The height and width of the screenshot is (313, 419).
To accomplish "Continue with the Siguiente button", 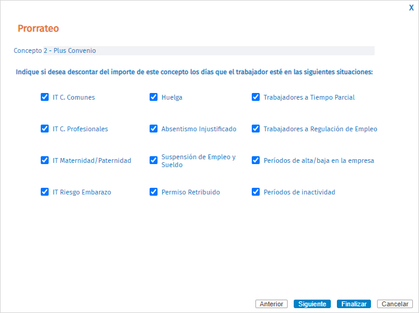I will point(312,304).
